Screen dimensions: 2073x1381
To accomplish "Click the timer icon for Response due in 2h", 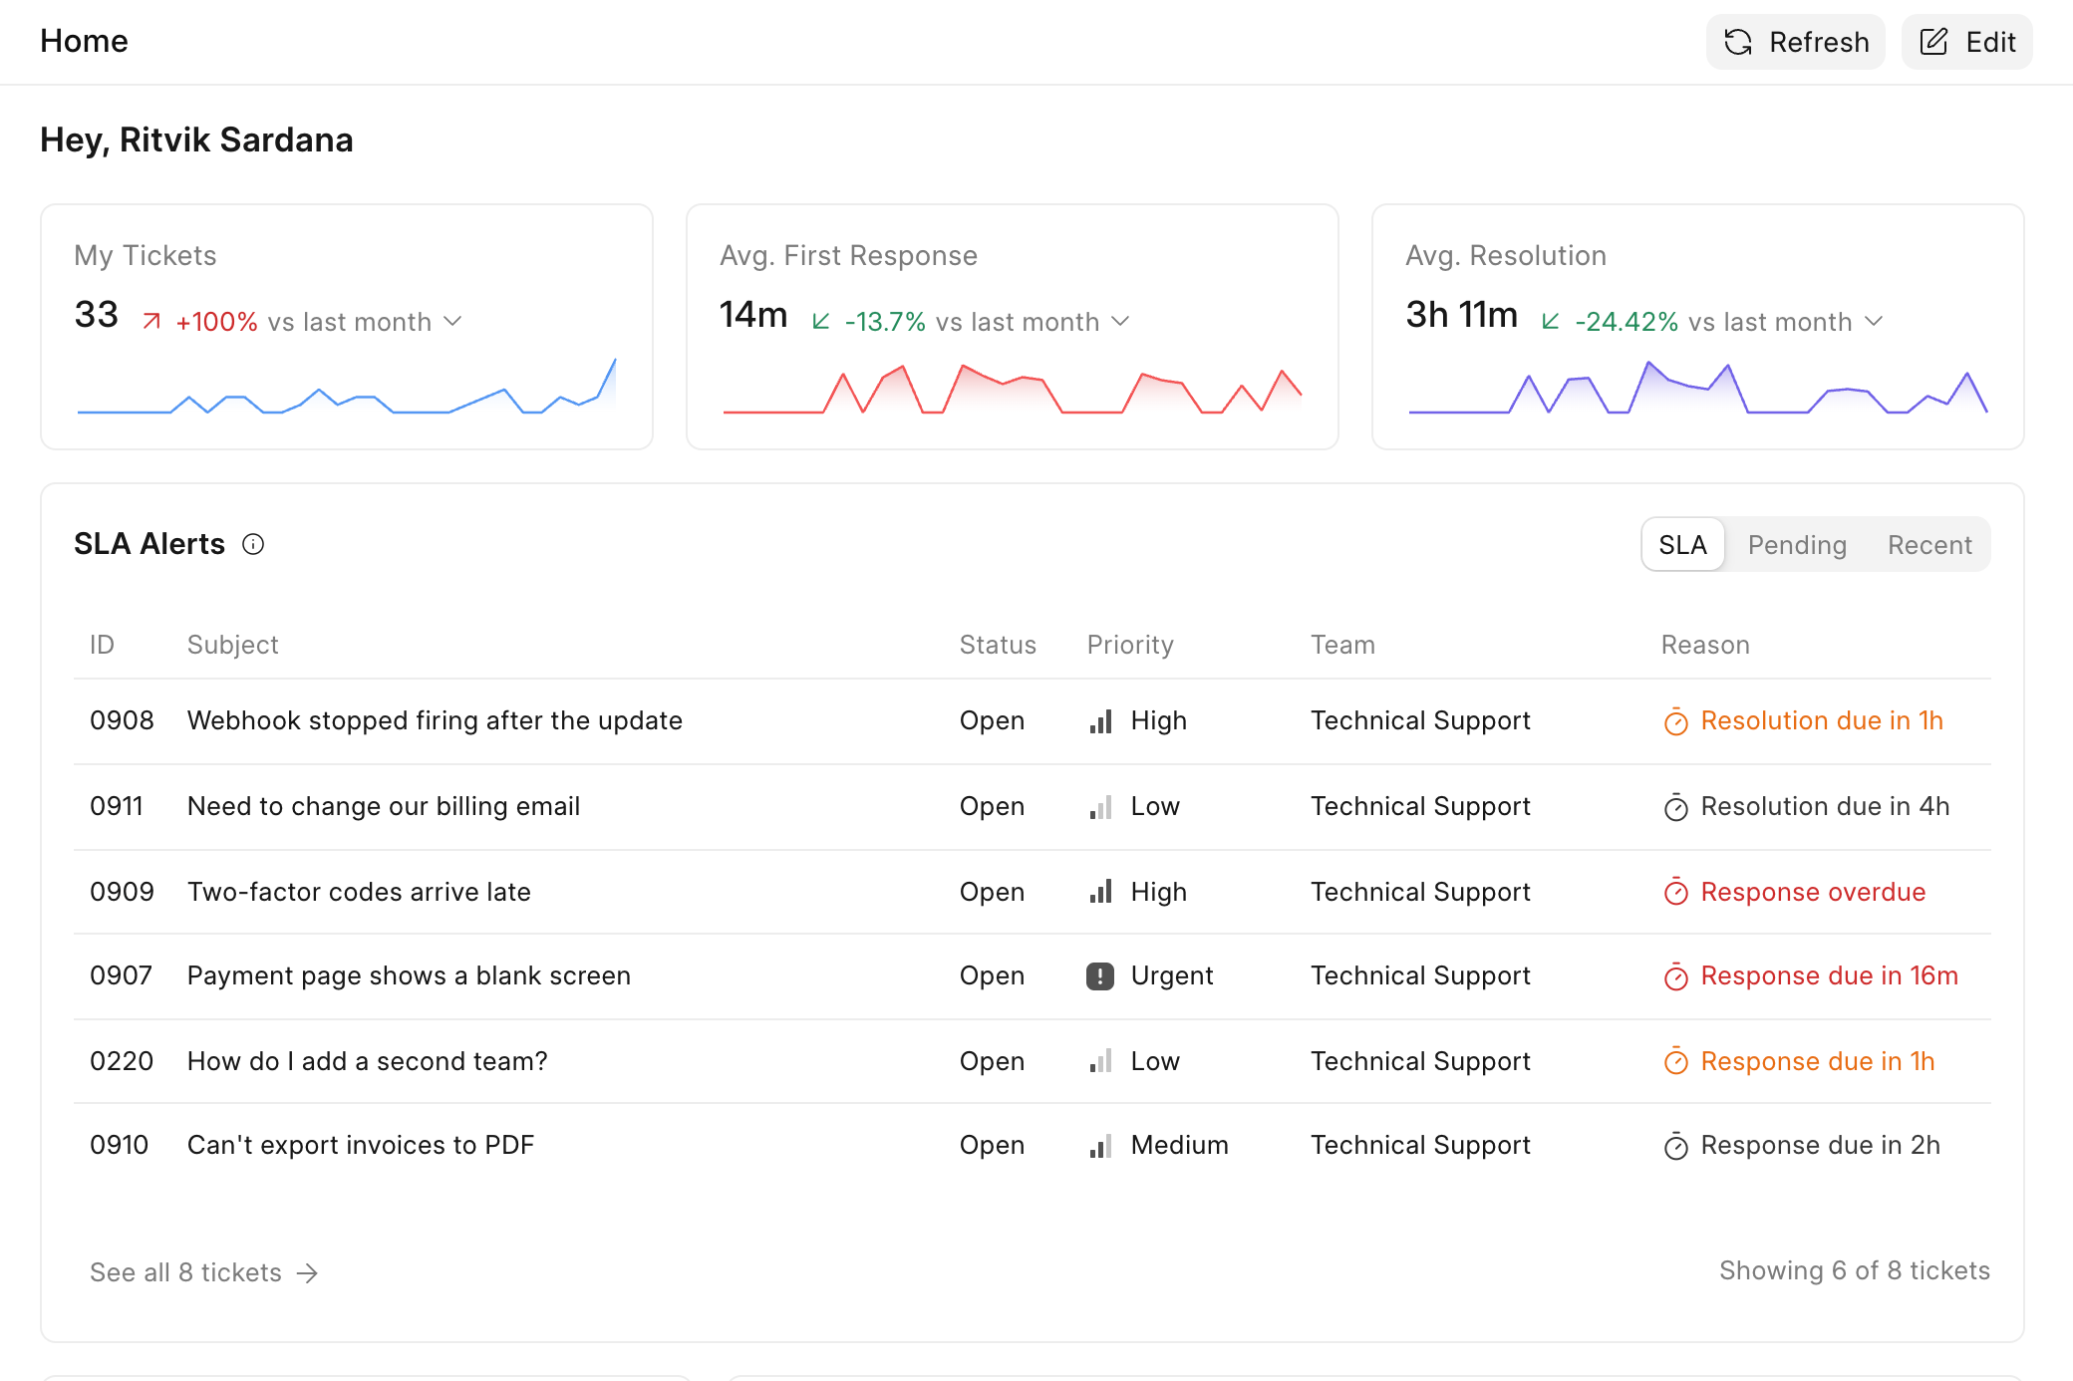I will pyautogui.click(x=1676, y=1146).
